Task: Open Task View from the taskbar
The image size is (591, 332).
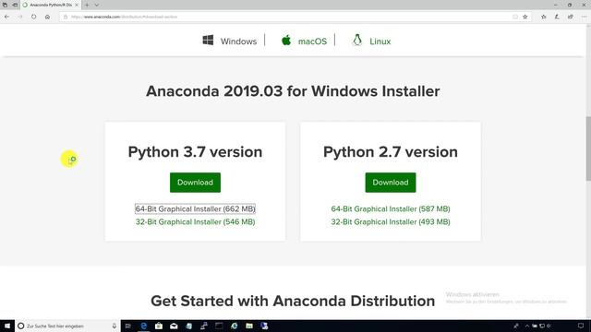Action: (x=127, y=326)
